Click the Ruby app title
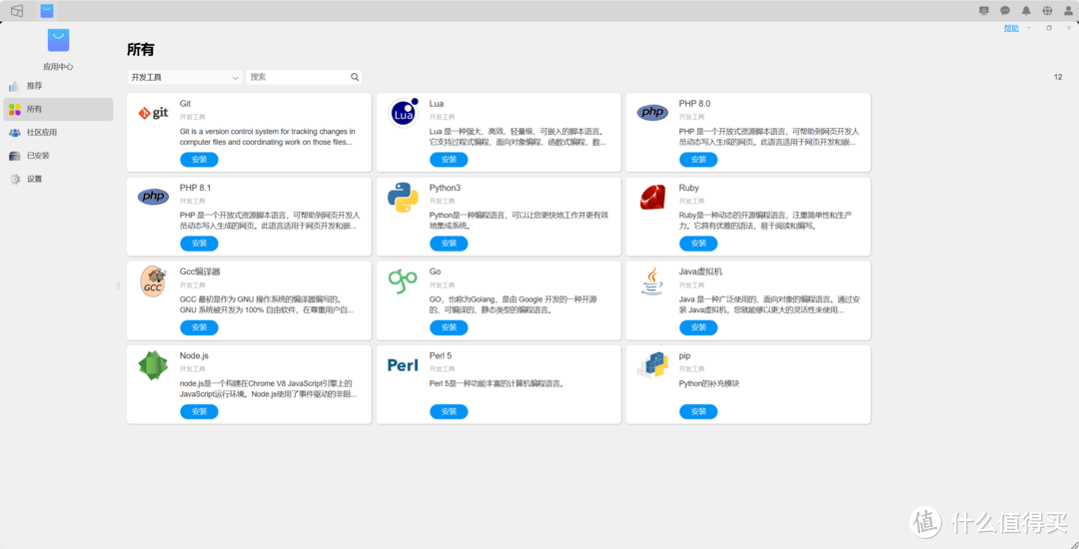The width and height of the screenshot is (1079, 549). (x=688, y=188)
